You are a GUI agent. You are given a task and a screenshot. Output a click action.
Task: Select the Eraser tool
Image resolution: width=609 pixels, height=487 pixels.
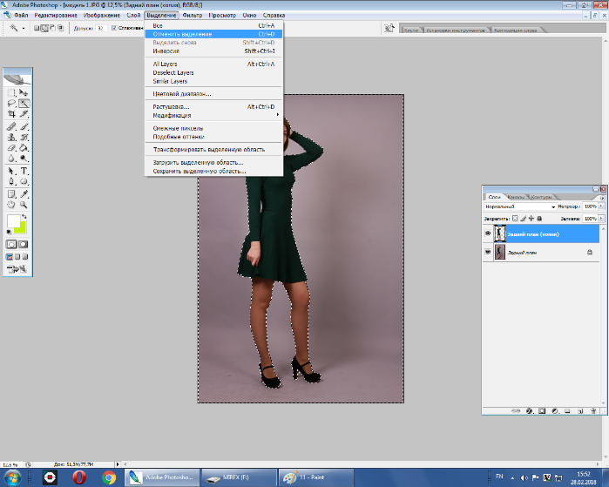click(11, 147)
